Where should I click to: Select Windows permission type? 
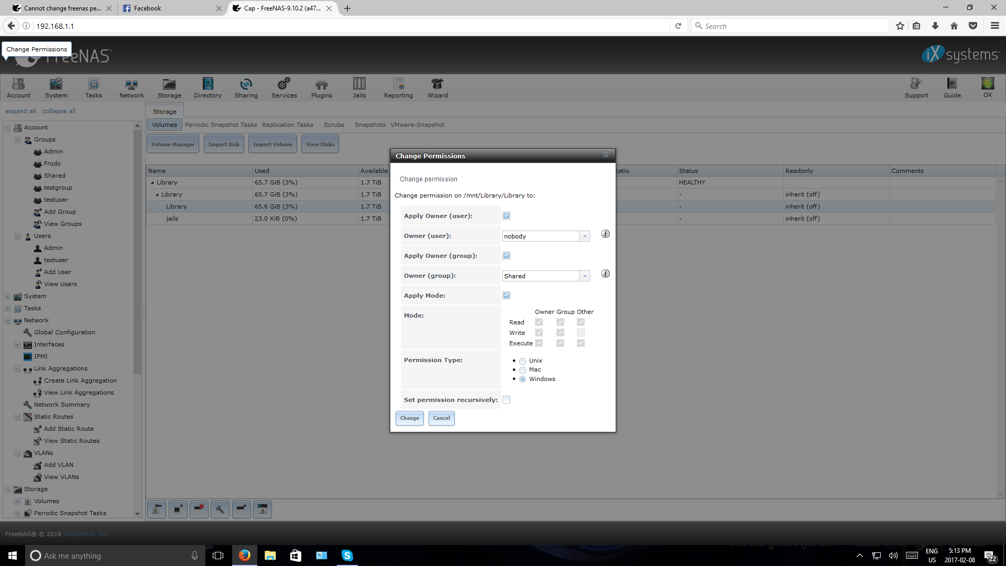pyautogui.click(x=522, y=379)
